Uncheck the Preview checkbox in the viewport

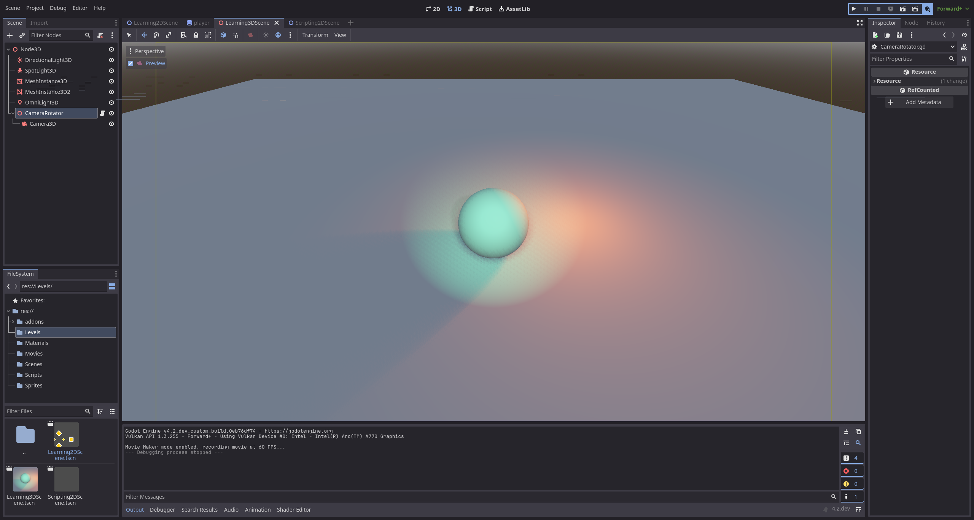coord(131,63)
